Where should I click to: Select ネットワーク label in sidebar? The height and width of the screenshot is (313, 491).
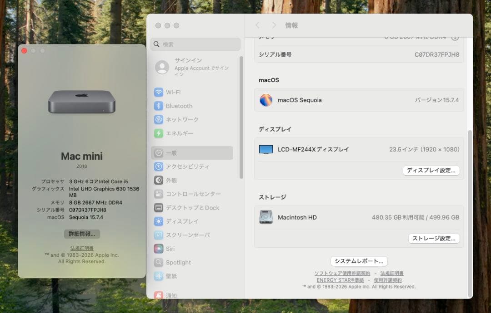coord(182,120)
